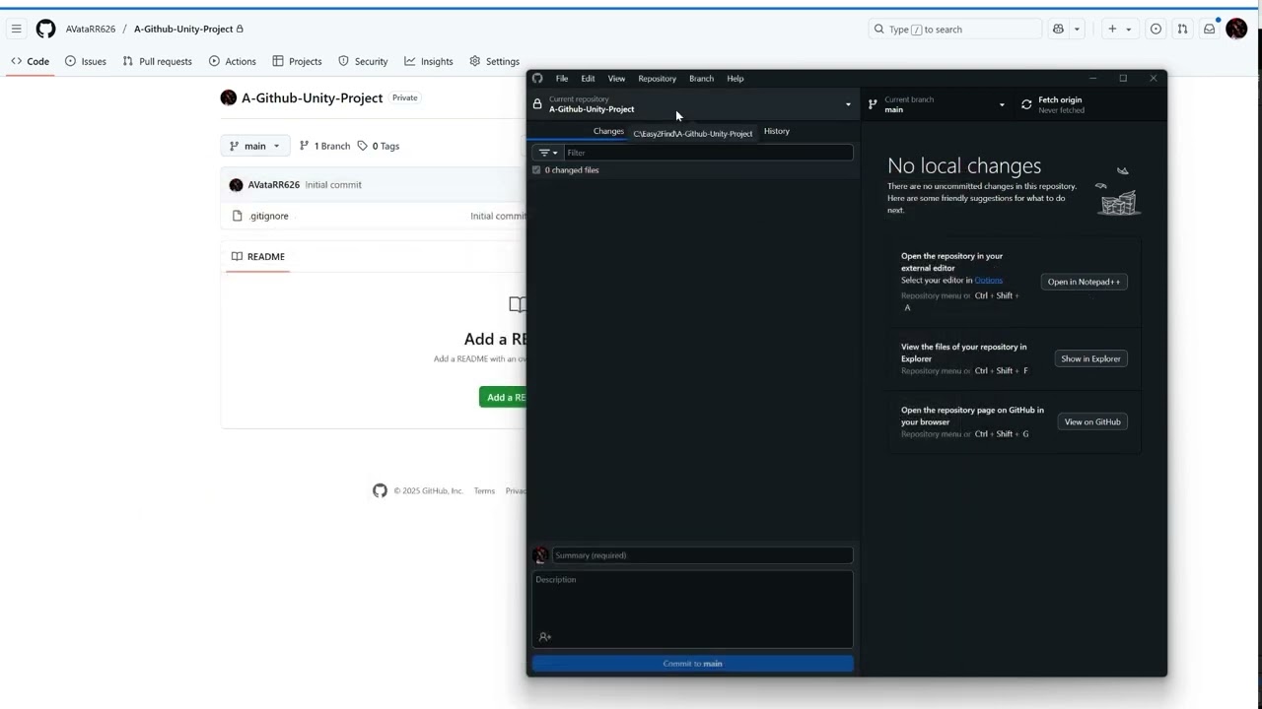The width and height of the screenshot is (1262, 709).
Task: Click AVataRR626 owner link in breadcrumb
Action: point(91,29)
